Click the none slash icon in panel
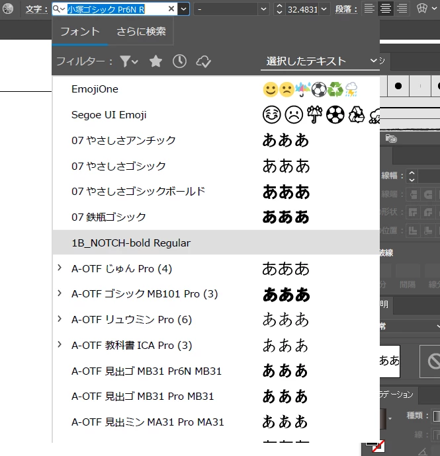Viewport: 440px width, 456px height. 433,361
